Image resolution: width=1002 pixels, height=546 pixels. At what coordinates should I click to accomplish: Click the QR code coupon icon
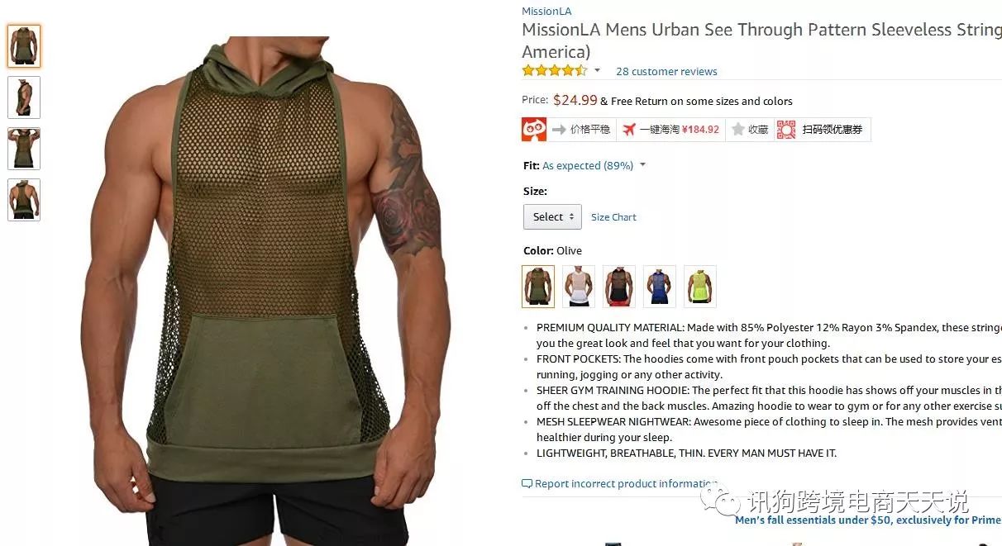tap(786, 130)
